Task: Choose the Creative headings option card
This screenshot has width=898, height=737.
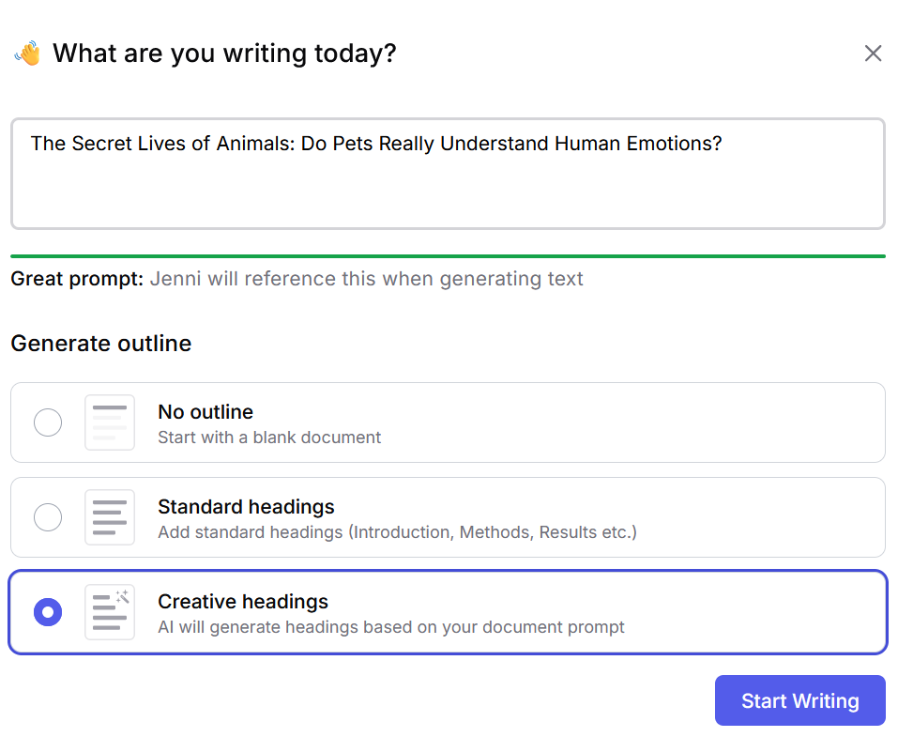Action: (448, 612)
